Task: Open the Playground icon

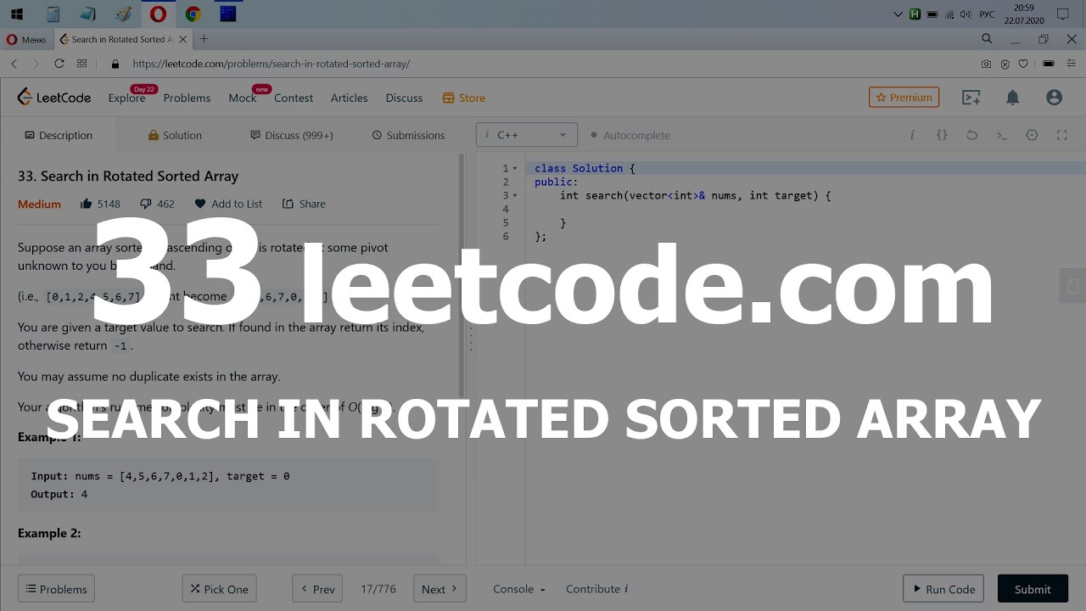Action: point(971,98)
